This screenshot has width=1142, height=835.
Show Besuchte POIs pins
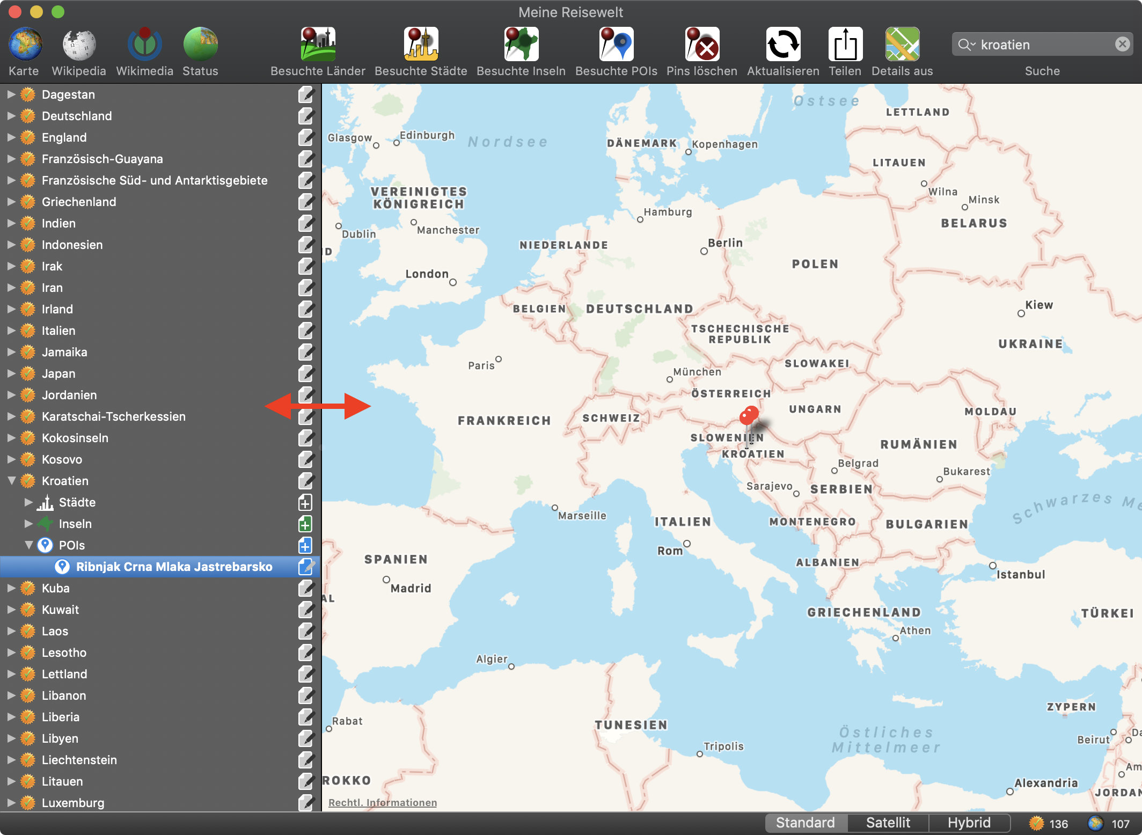[616, 45]
